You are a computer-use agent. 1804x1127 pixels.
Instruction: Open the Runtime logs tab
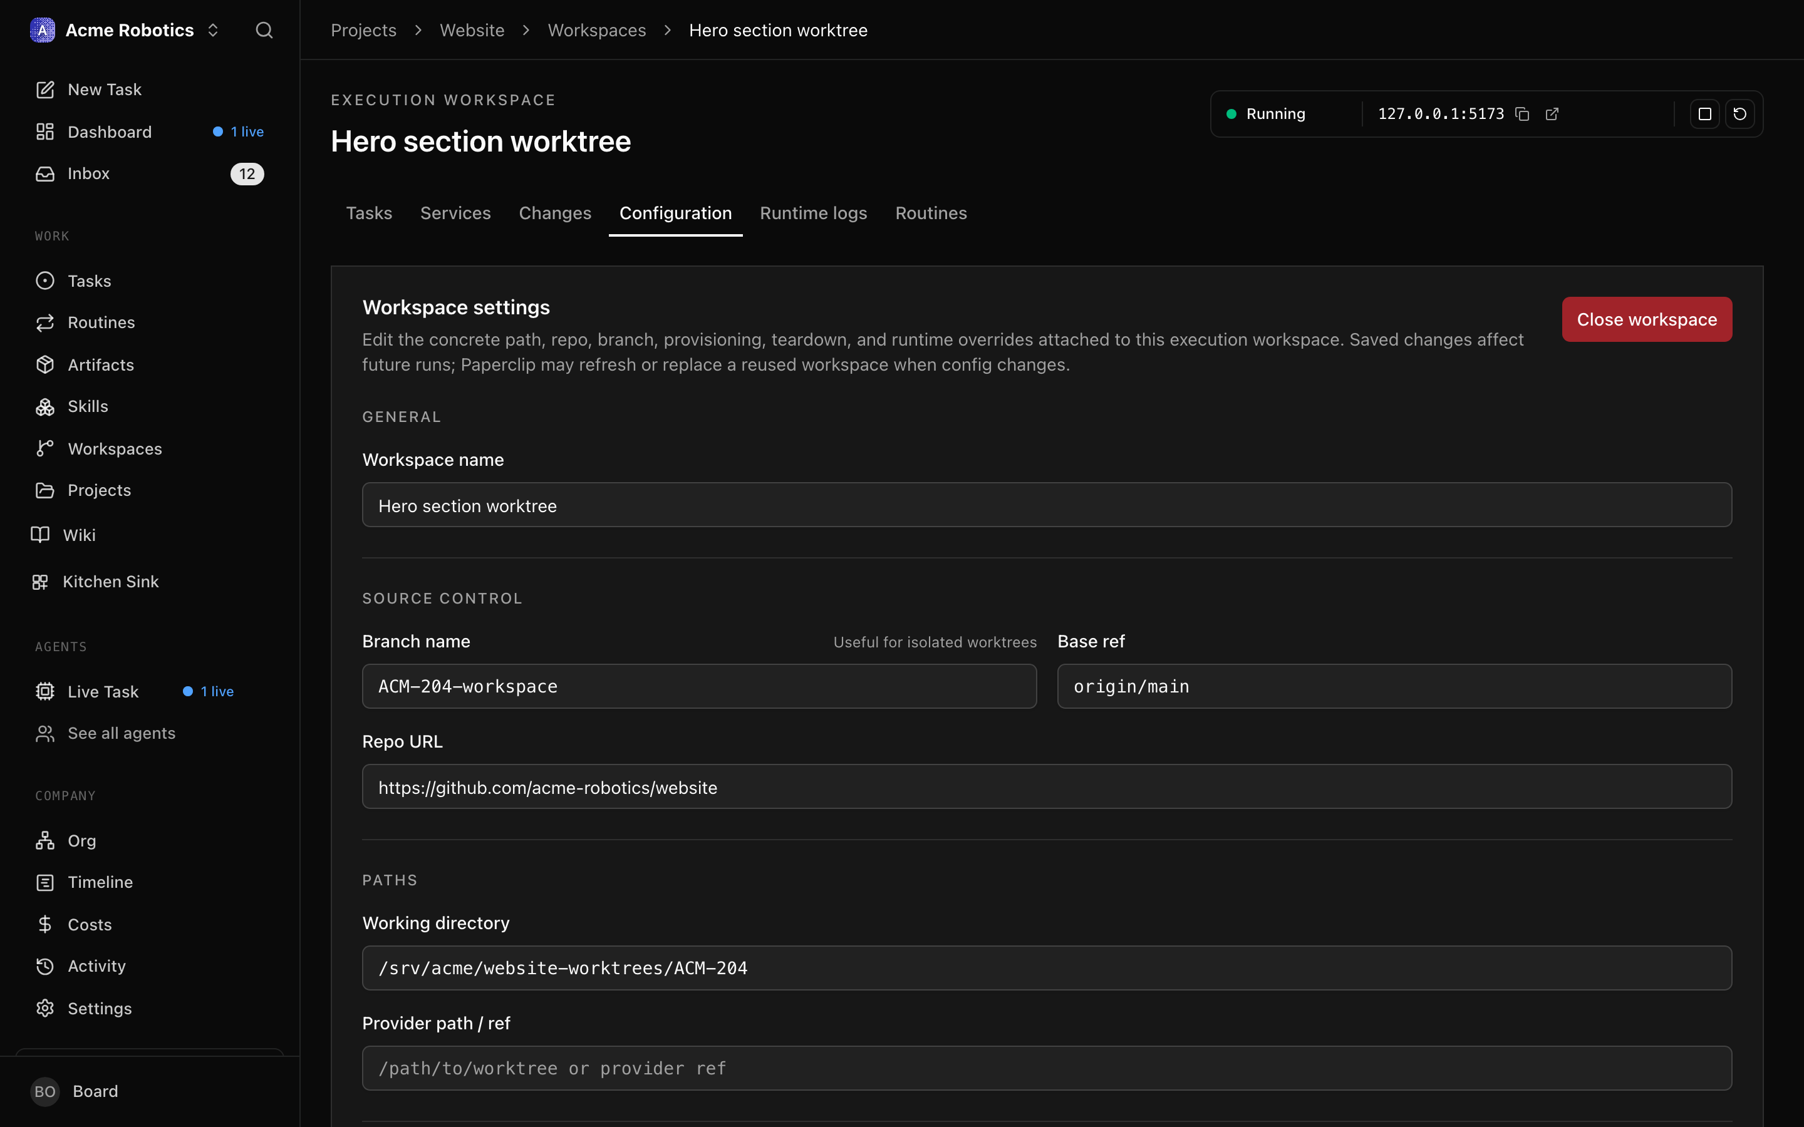coord(813,213)
